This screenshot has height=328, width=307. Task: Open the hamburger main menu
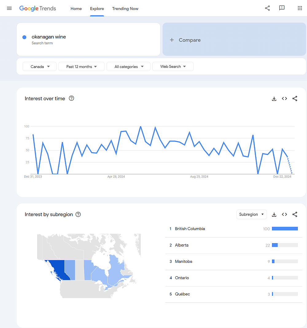tap(9, 8)
